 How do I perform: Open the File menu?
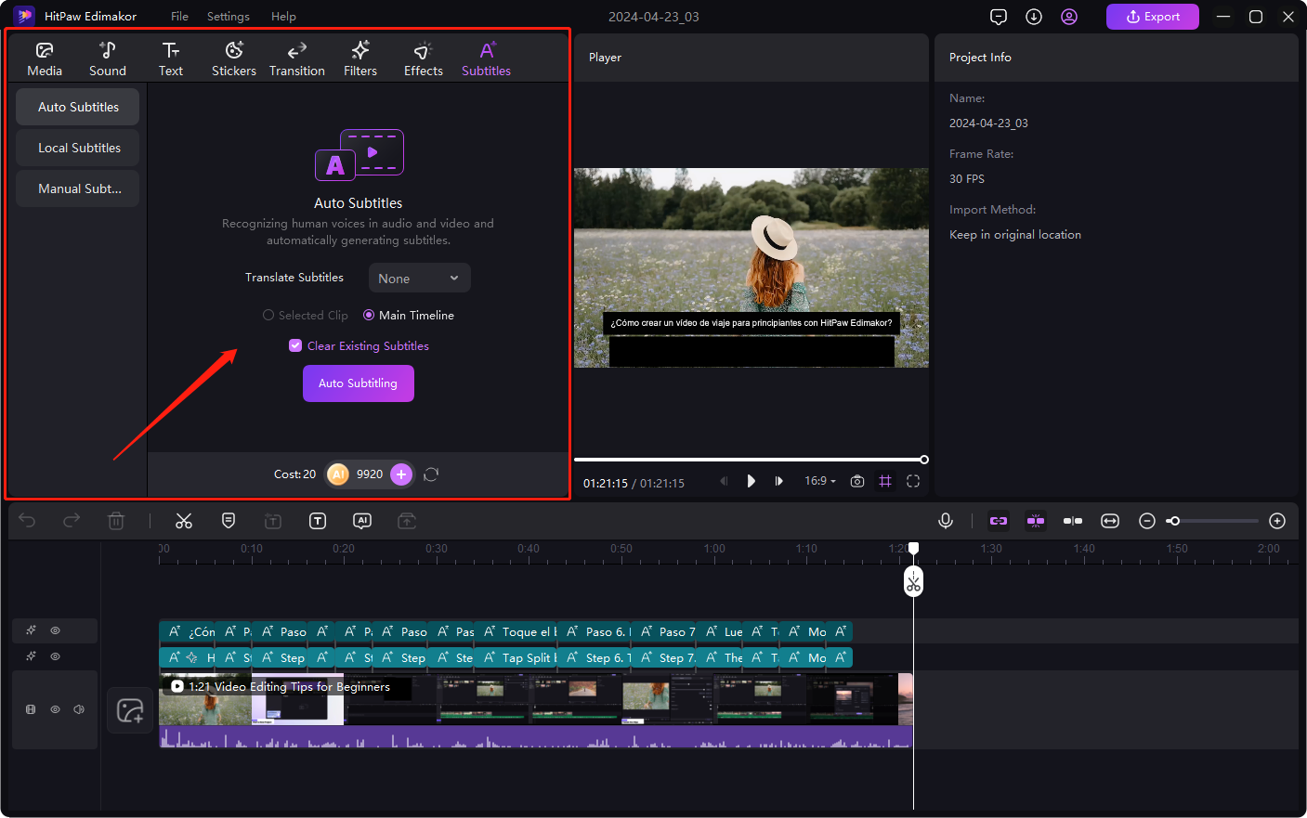point(179,17)
